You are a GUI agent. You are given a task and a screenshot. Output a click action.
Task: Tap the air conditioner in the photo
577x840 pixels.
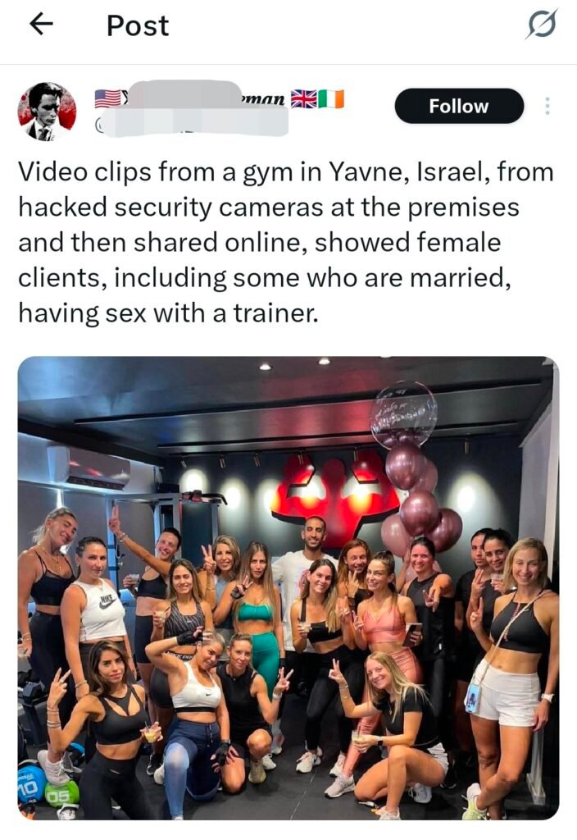tap(89, 467)
